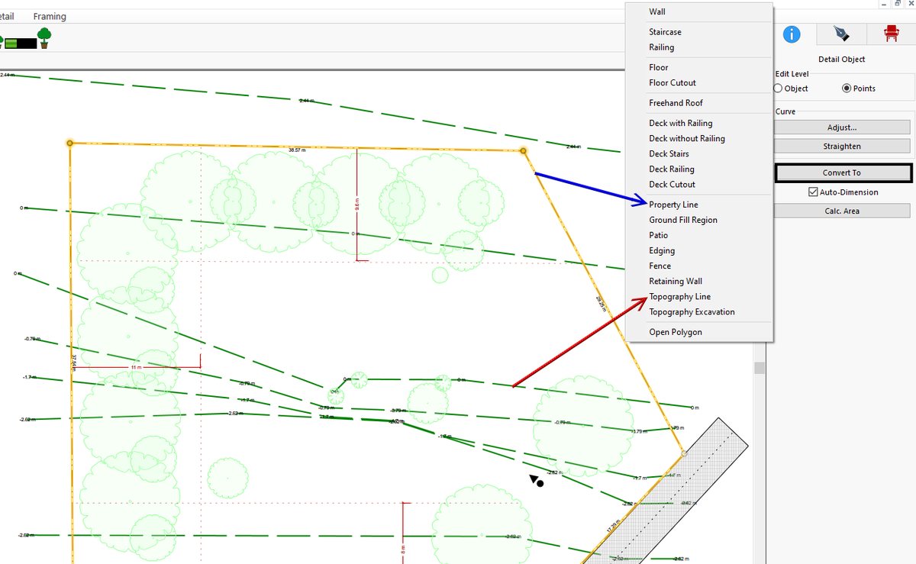916x564 pixels.
Task: Click the Detail Object panel title
Action: [x=842, y=59]
